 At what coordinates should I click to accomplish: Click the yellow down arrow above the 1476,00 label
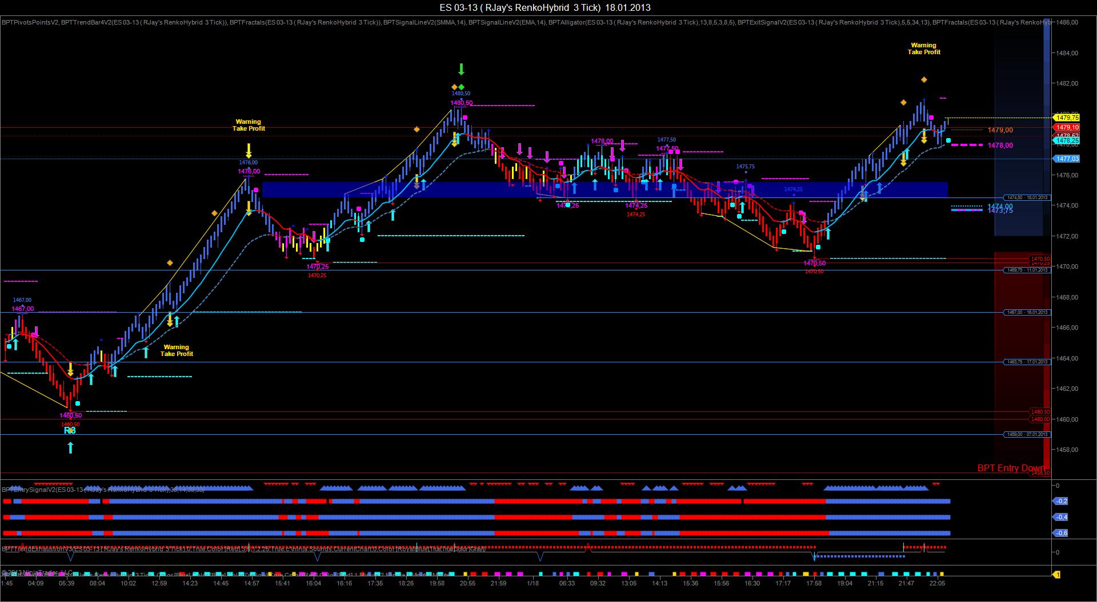tap(249, 151)
